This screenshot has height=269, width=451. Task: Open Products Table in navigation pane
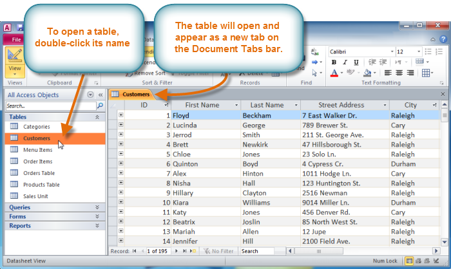coord(41,185)
